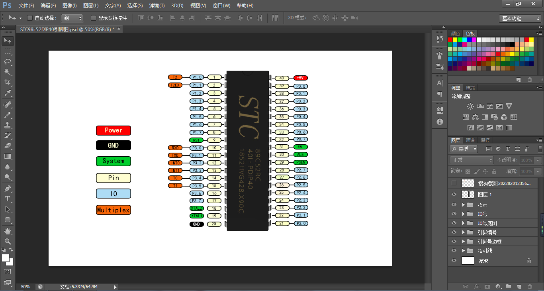Hide the 背景 layer
This screenshot has width=544, height=291.
pyautogui.click(x=454, y=260)
